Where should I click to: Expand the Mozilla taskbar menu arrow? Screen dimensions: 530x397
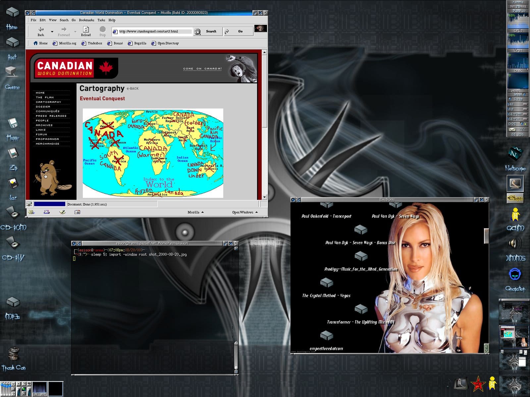tap(202, 212)
